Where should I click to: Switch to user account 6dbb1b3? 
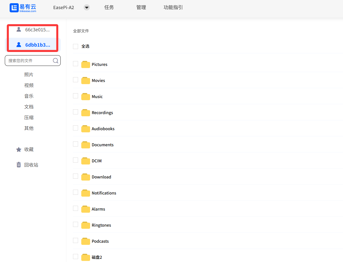tap(33, 45)
